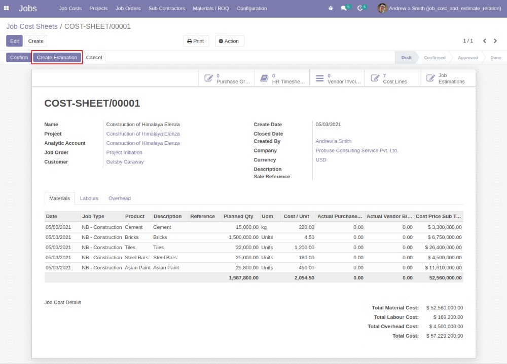Click the debug bug icon
Screen dimensions: 507x364
pyautogui.click(x=331, y=9)
